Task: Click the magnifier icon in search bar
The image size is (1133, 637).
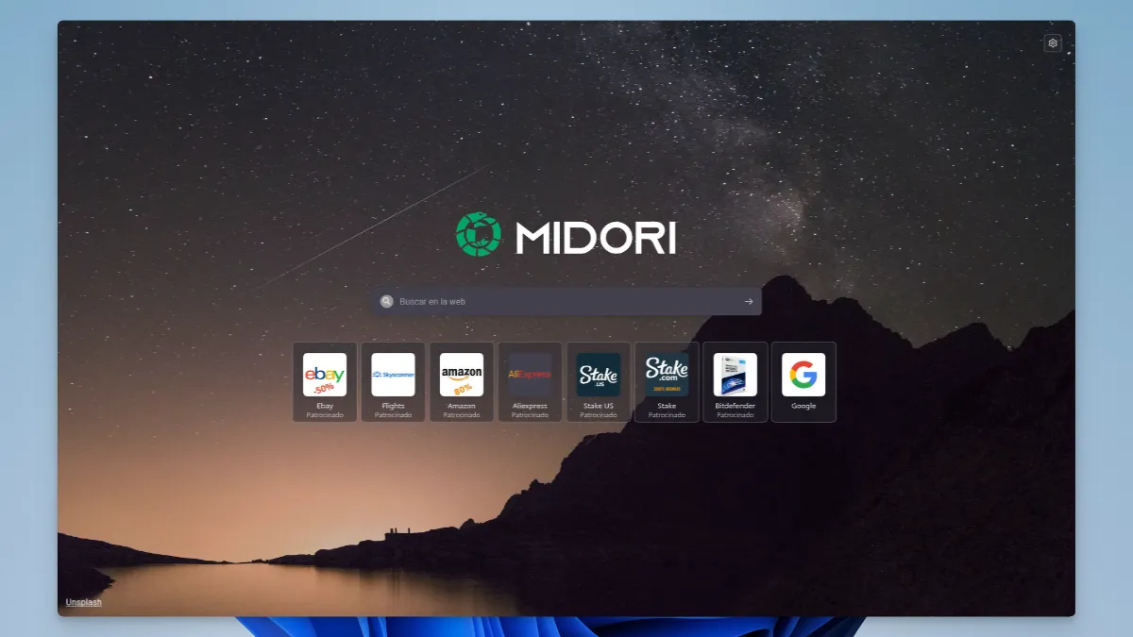Action: click(387, 302)
